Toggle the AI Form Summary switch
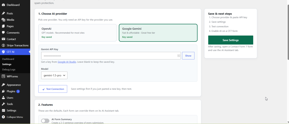This screenshot has width=289, height=124. tap(45, 121)
